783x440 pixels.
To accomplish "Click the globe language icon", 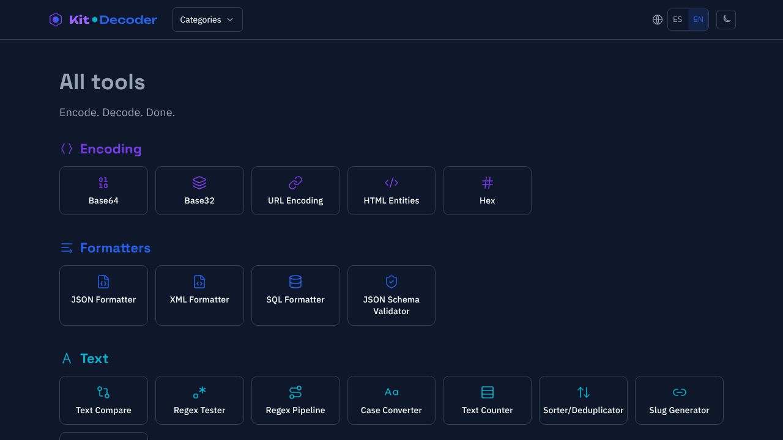I will click(x=658, y=20).
